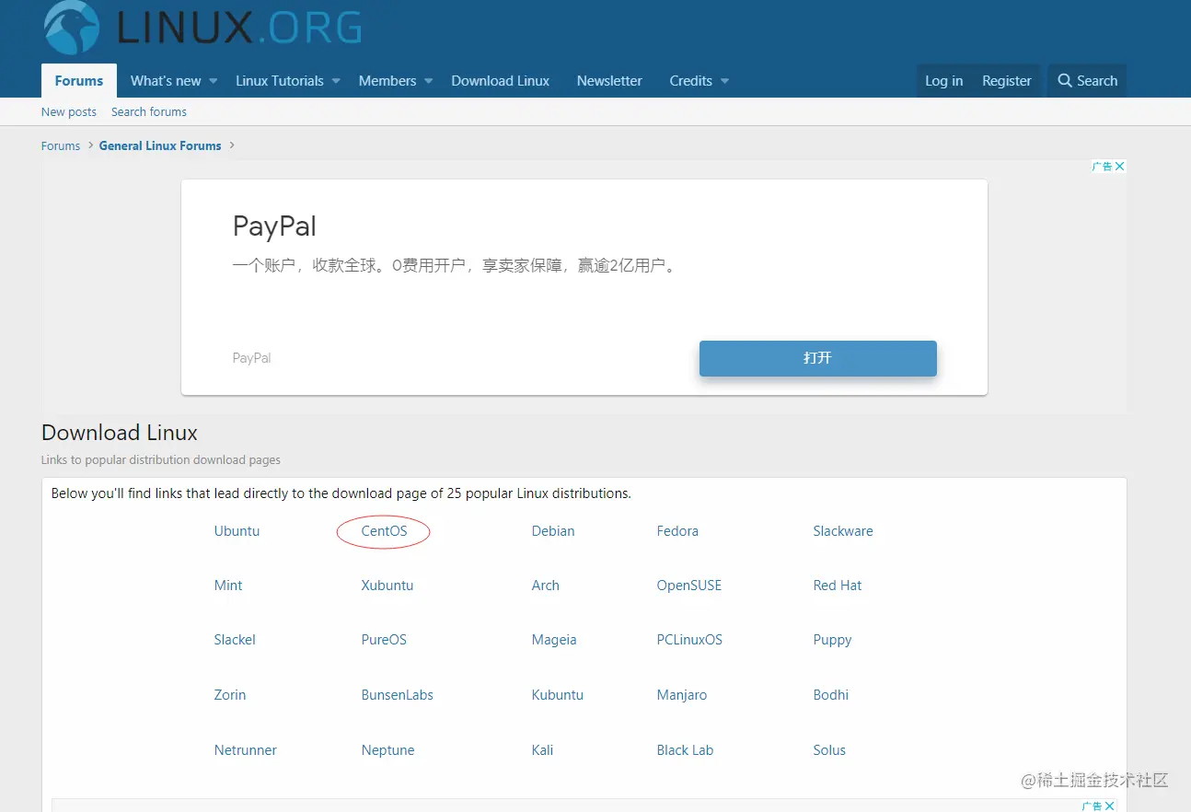Click the New posts link

click(69, 112)
